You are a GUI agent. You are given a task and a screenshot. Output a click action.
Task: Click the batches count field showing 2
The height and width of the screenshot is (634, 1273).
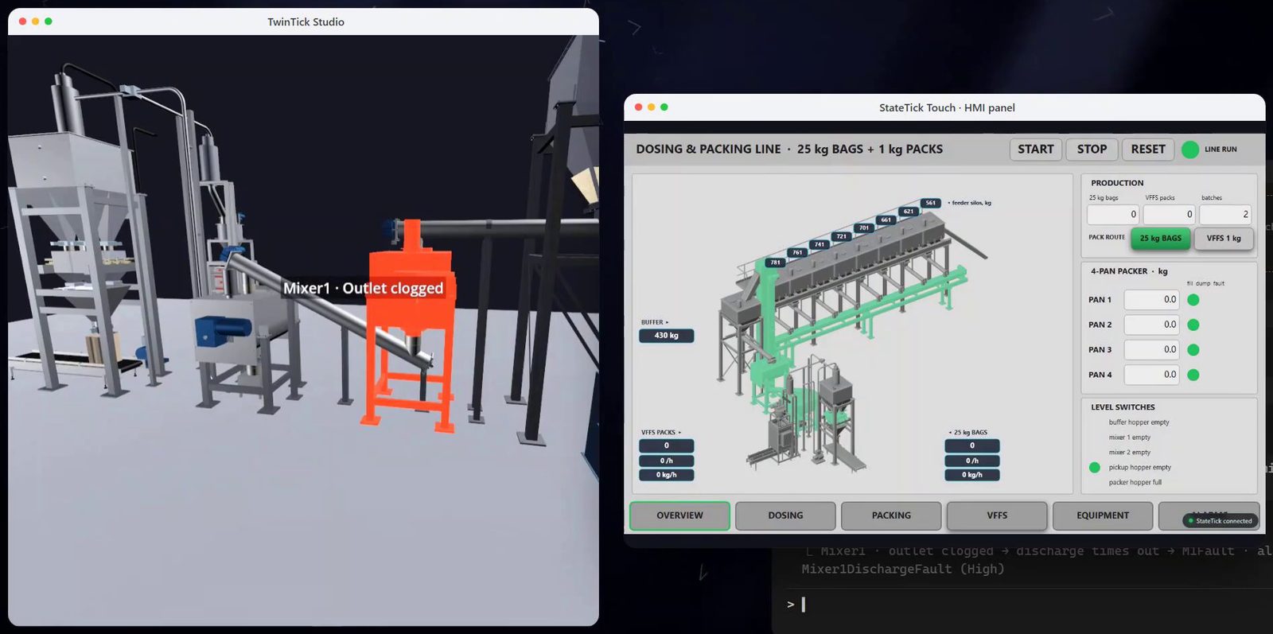click(1225, 214)
